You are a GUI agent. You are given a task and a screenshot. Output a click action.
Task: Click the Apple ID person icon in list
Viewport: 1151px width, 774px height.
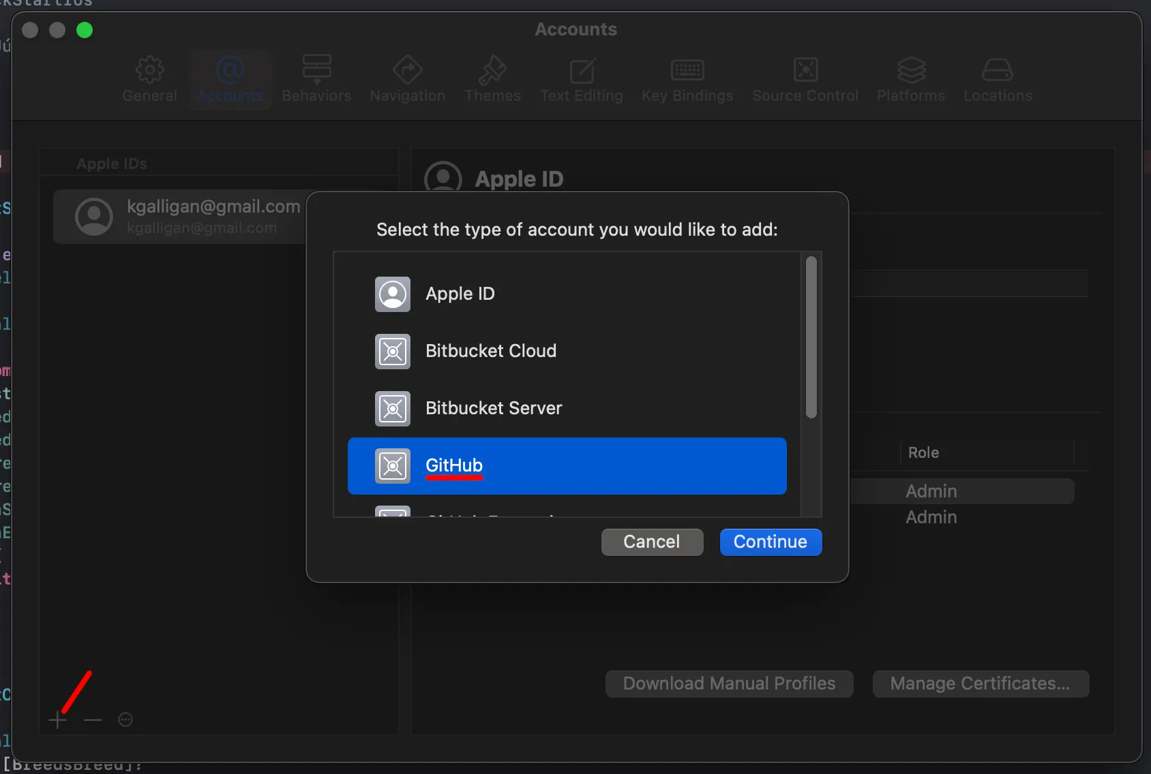pyautogui.click(x=393, y=294)
